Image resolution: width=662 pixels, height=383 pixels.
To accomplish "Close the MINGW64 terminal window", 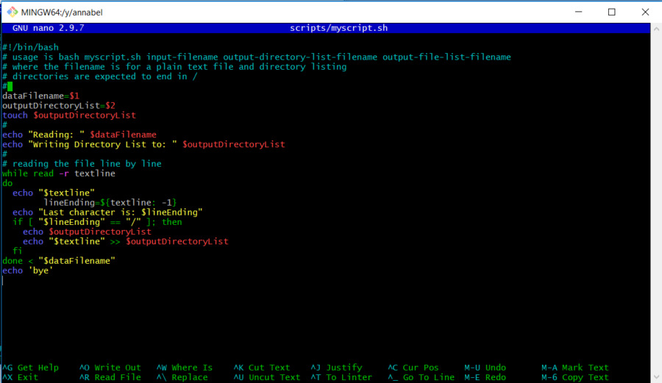I will [x=646, y=11].
